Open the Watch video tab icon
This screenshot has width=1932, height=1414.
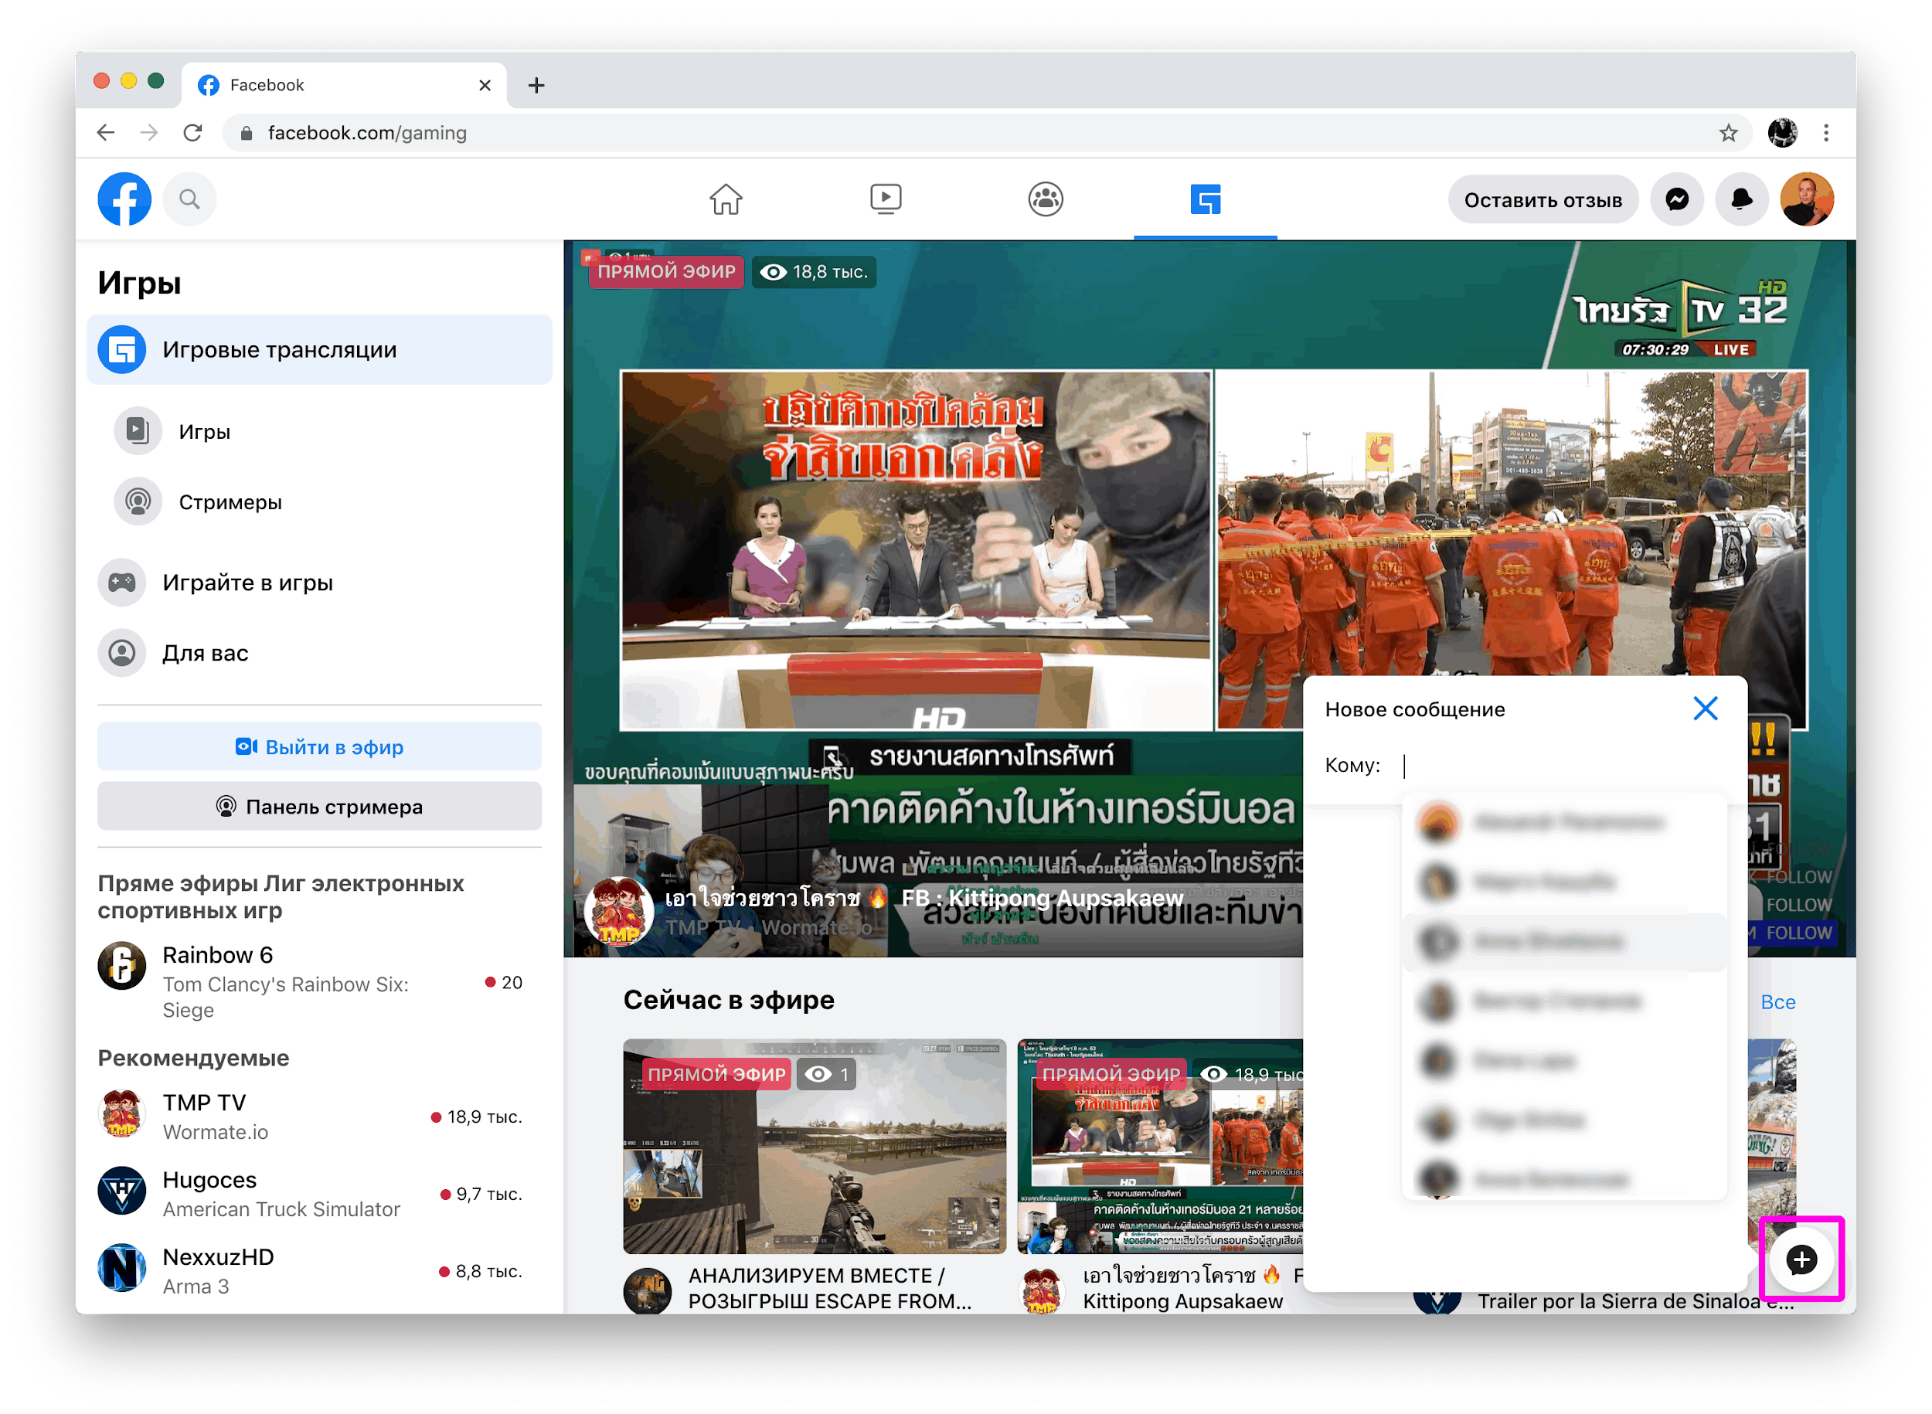[x=885, y=199]
